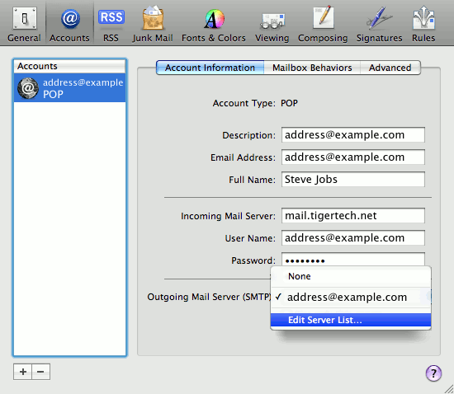Image resolution: width=454 pixels, height=394 pixels.
Task: Open the Signatures preferences pane
Action: pyautogui.click(x=380, y=25)
